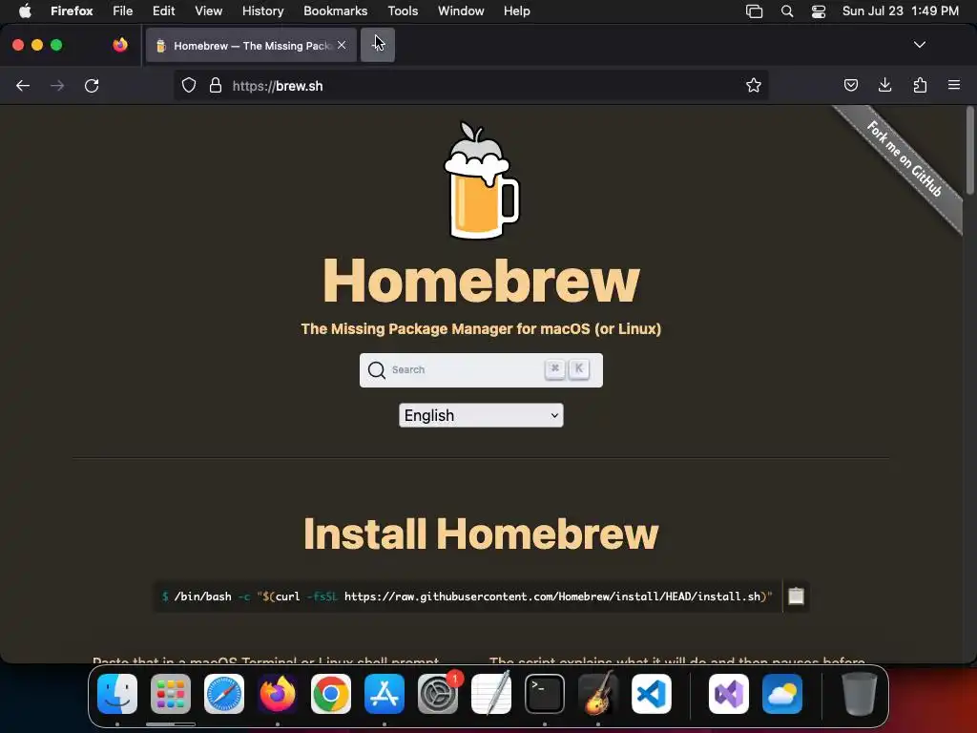The width and height of the screenshot is (977, 733).
Task: Open the Window menu
Action: (461, 10)
